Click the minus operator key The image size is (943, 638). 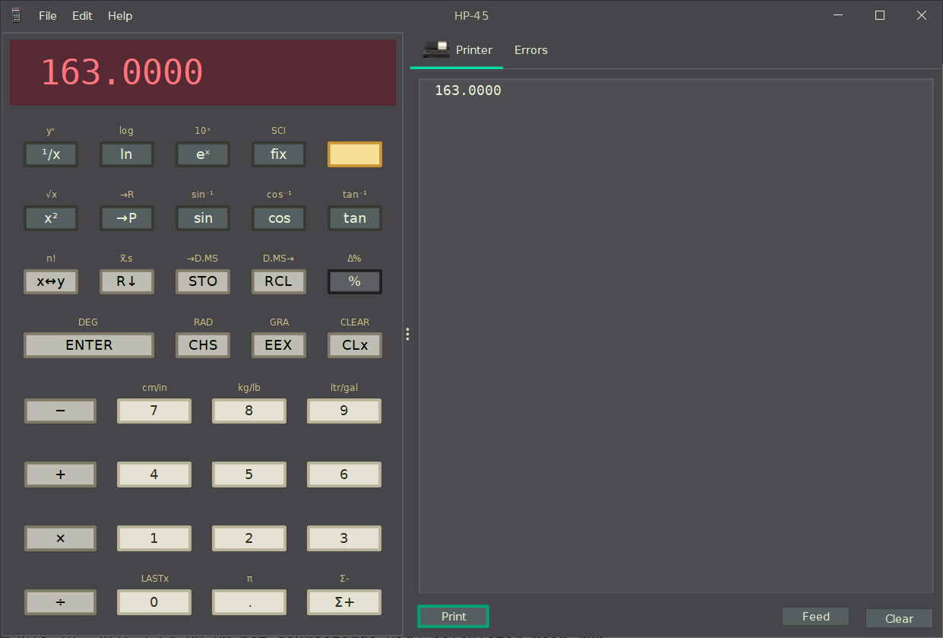(61, 411)
